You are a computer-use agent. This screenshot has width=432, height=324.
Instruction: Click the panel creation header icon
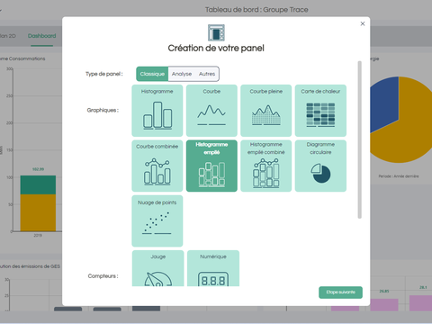click(216, 32)
